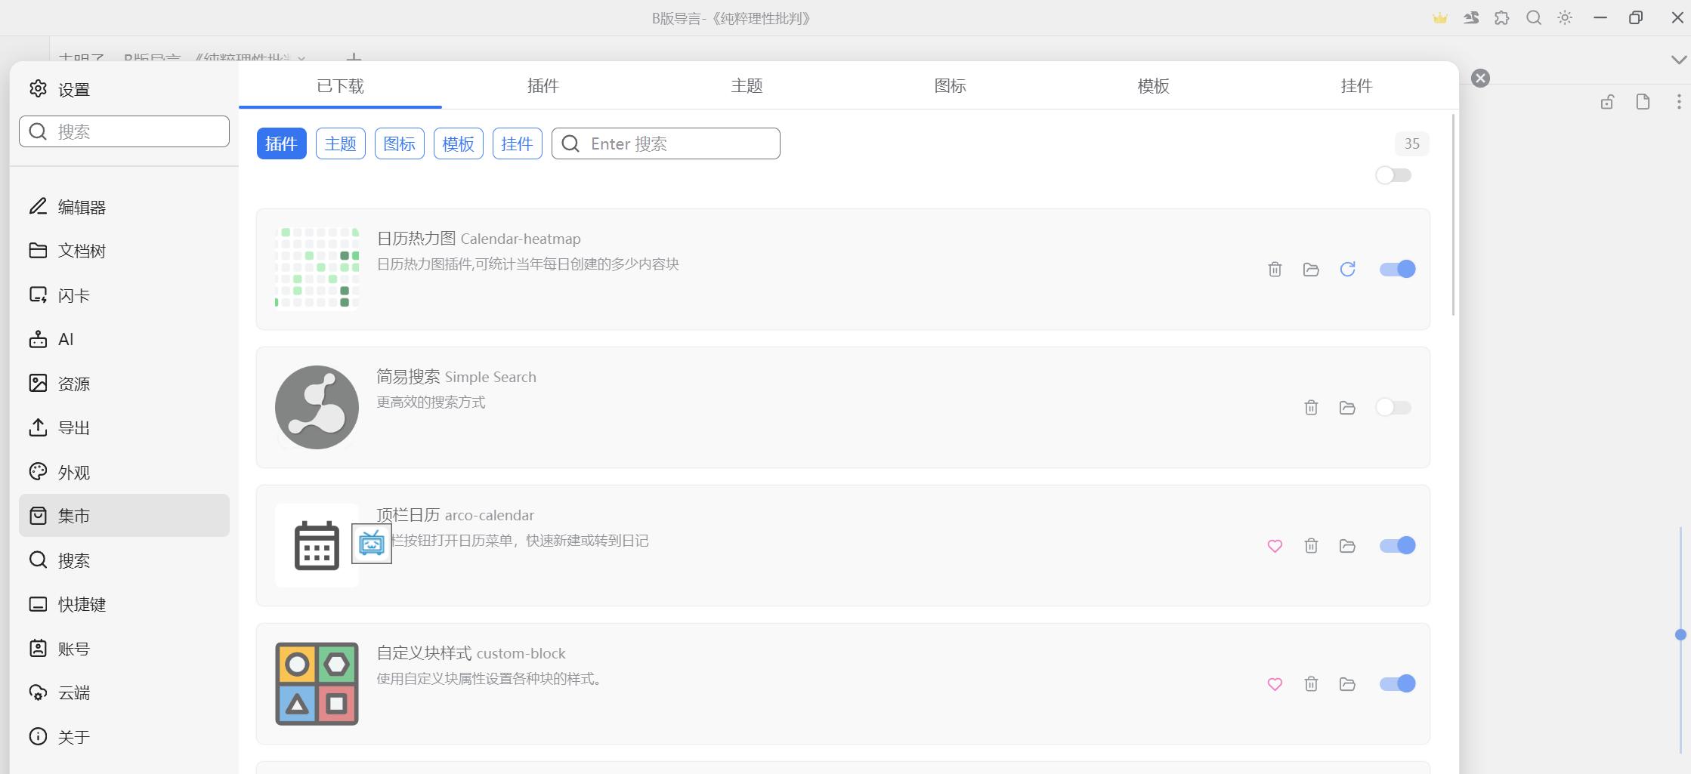The height and width of the screenshot is (774, 1691).
Task: Click the pink heart on custom-block
Action: tap(1275, 684)
